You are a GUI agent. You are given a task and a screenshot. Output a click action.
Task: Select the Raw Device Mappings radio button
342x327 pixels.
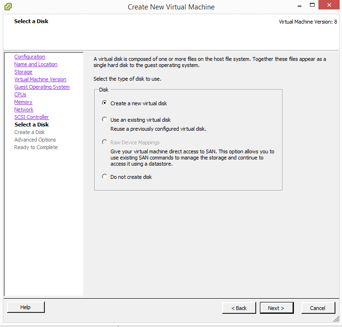(x=104, y=142)
